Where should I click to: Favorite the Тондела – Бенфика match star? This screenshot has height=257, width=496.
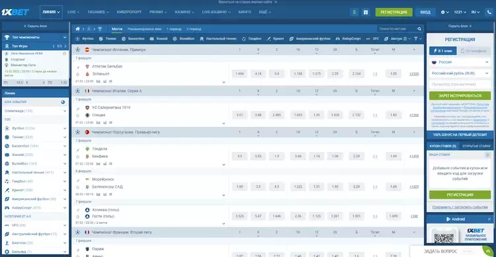point(78,157)
